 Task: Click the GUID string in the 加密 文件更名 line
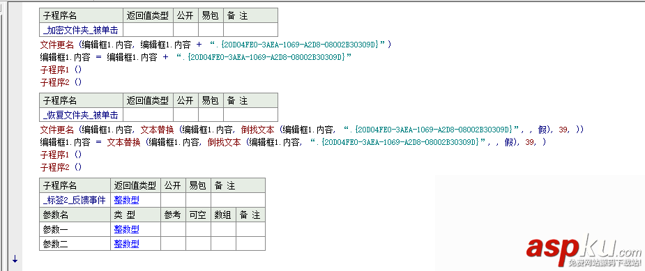click(297, 45)
